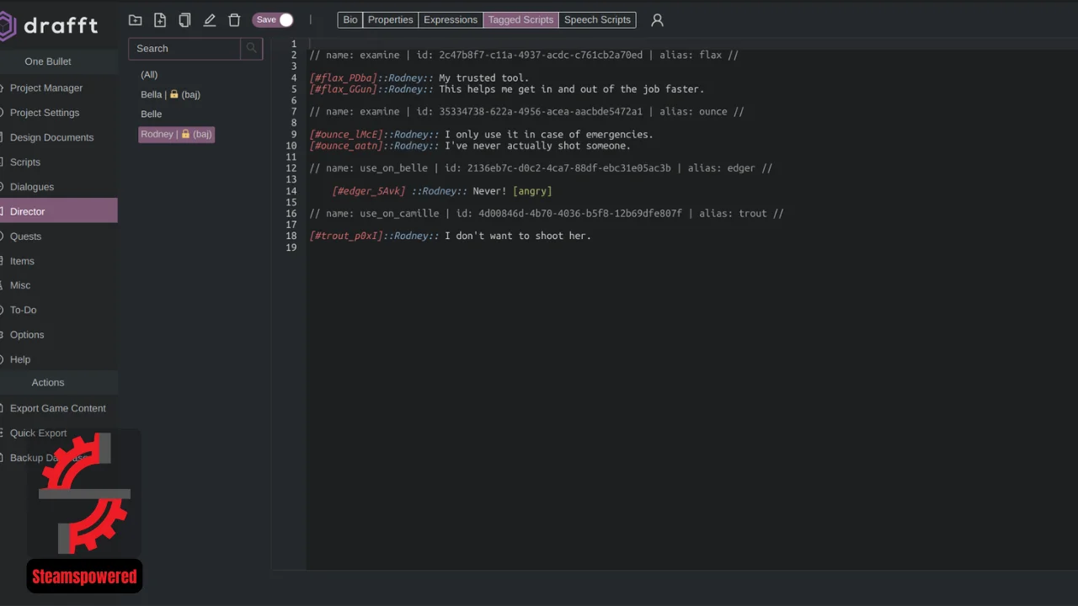Open Project Manager in the sidebar

(46, 88)
